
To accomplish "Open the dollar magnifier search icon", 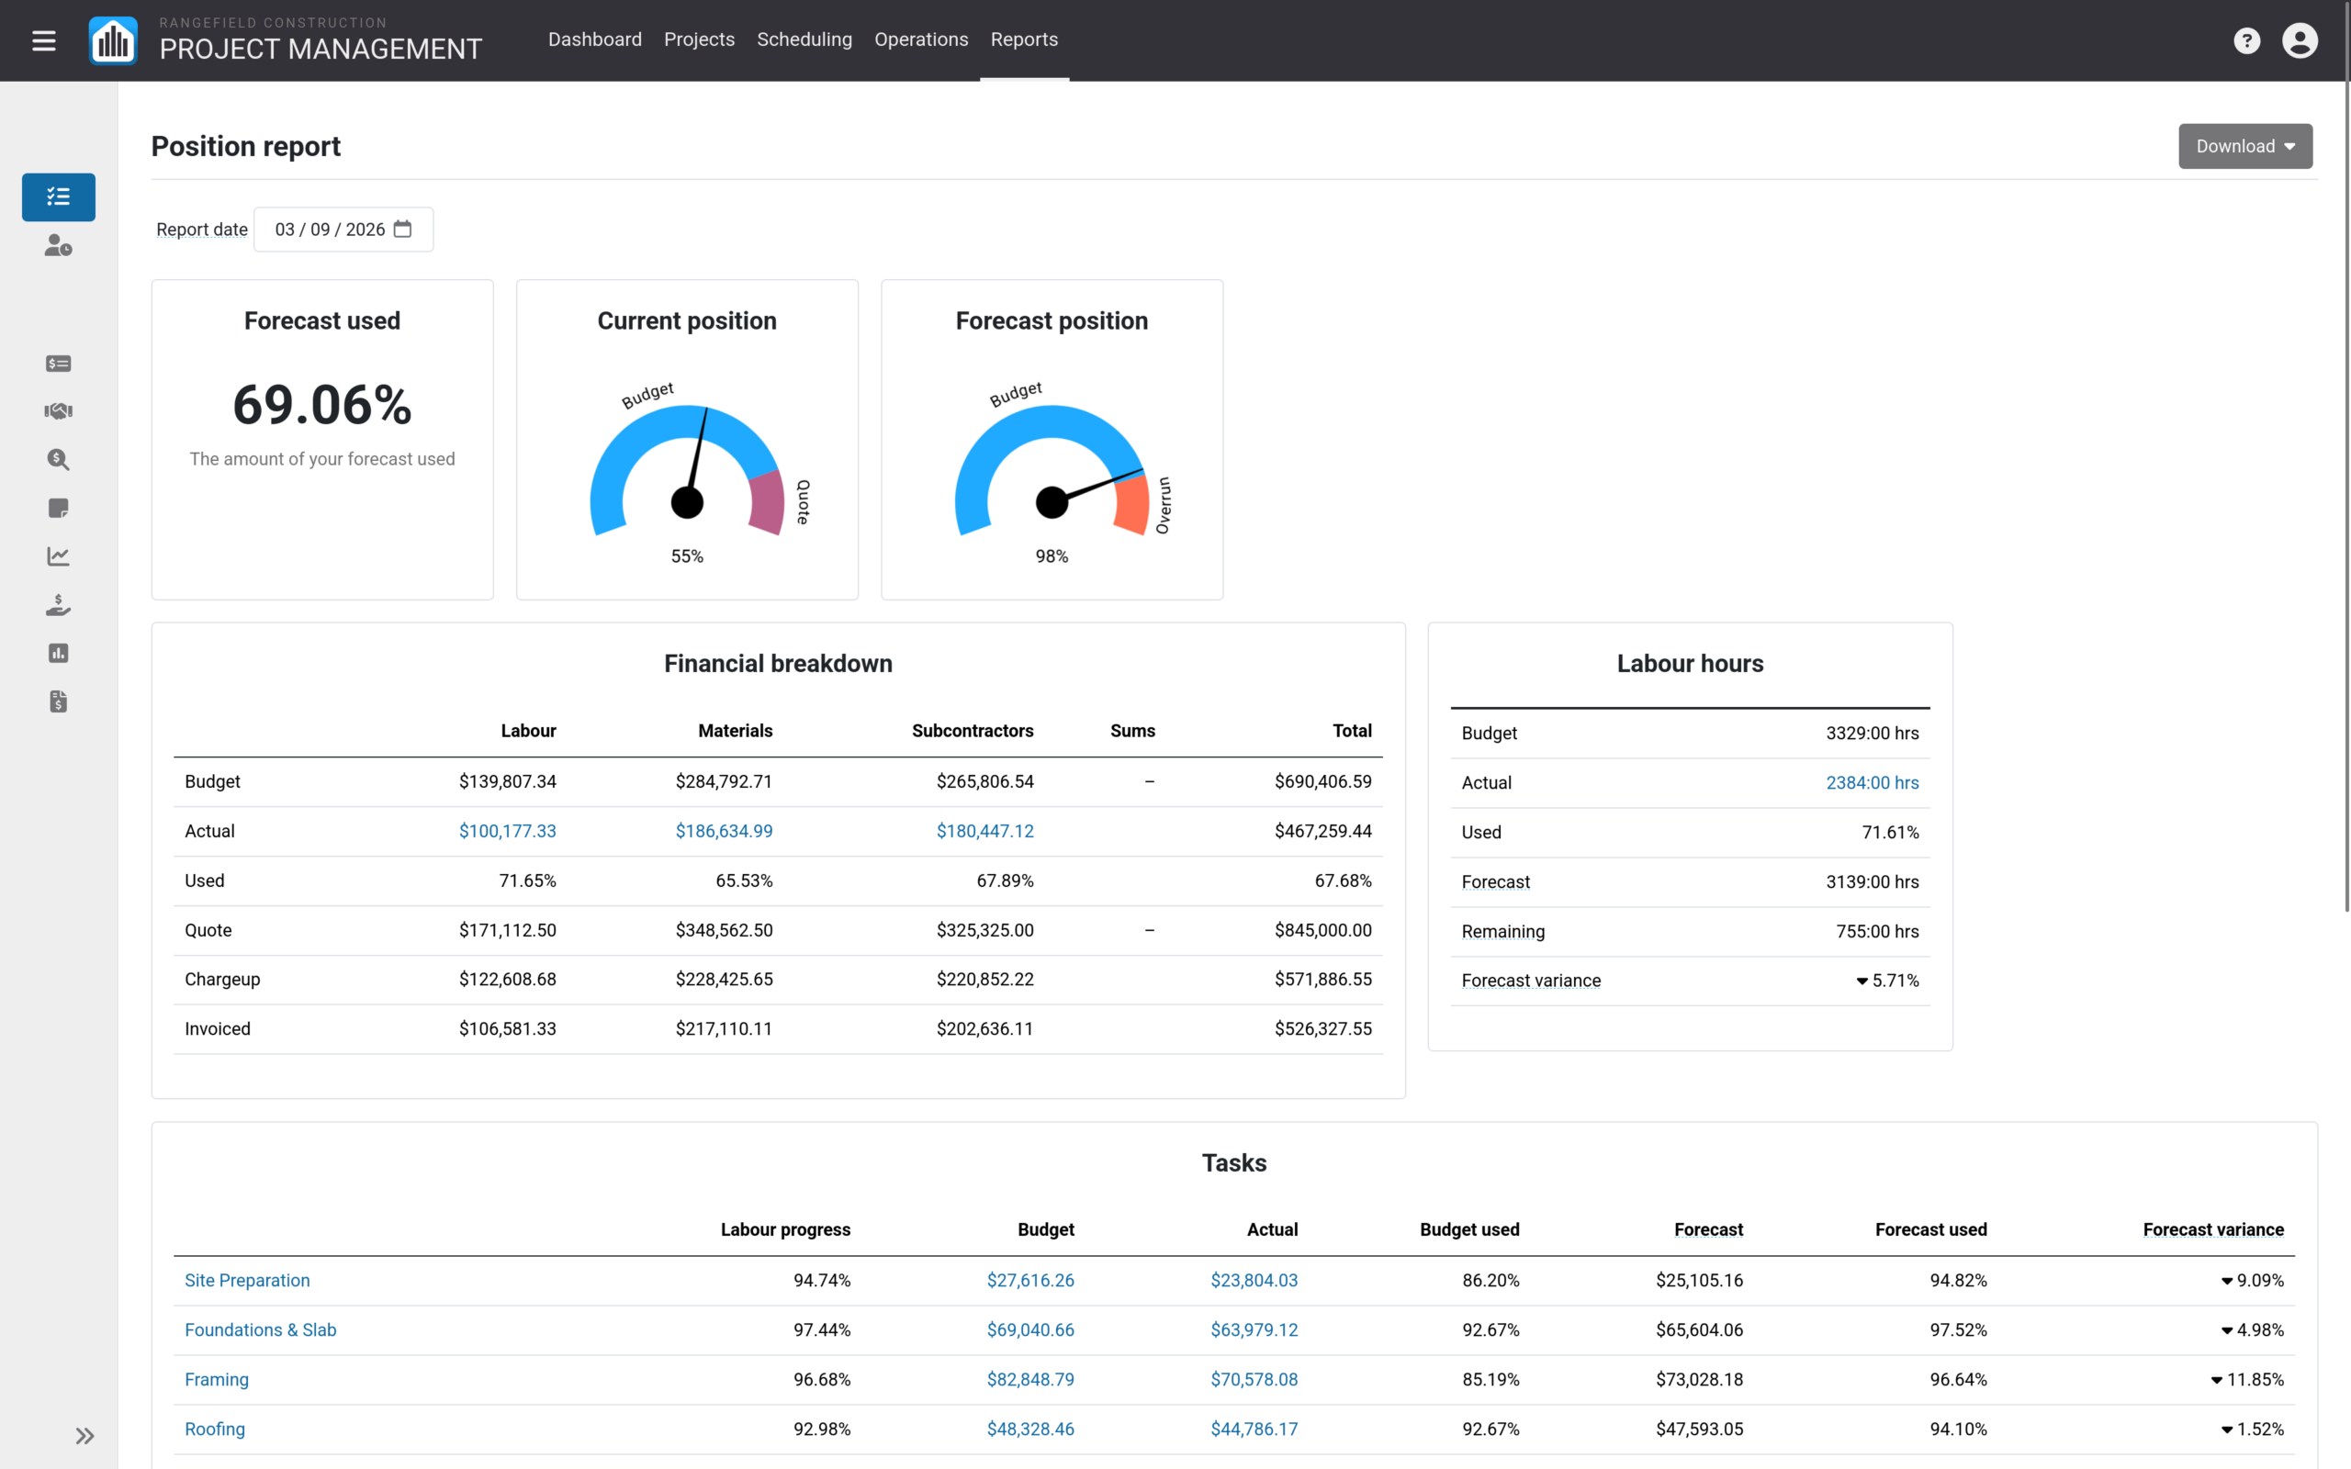I will [x=58, y=460].
